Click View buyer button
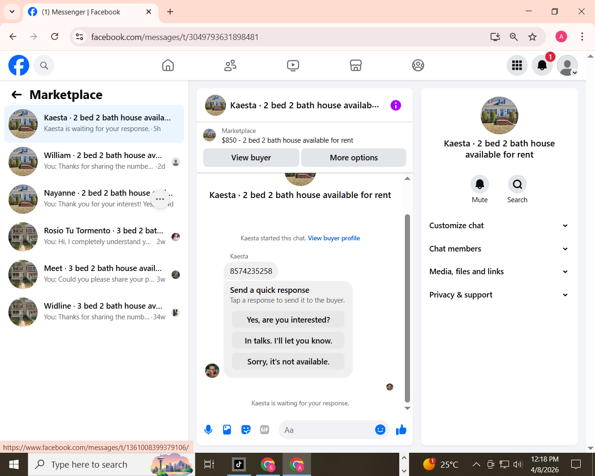The image size is (595, 476). (x=251, y=158)
